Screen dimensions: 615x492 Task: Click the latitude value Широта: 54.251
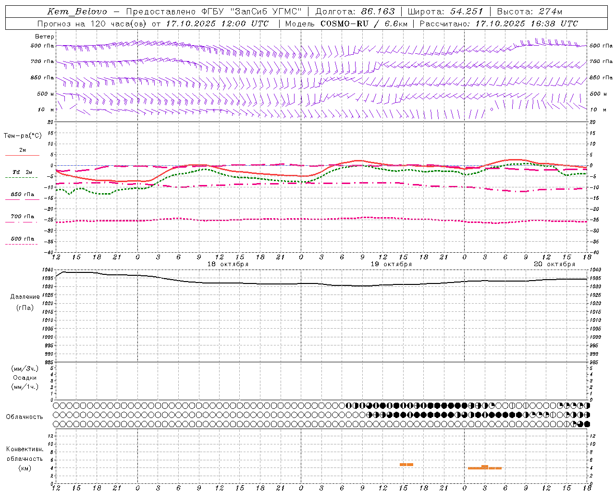point(445,12)
